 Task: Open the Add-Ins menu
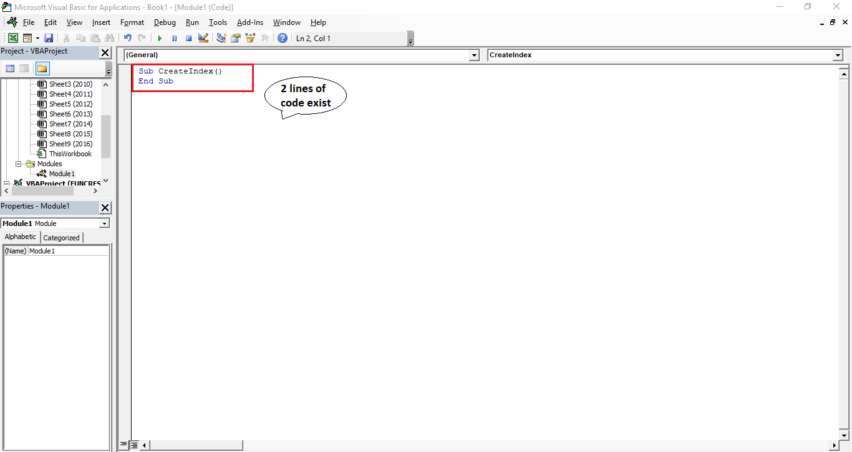pos(250,22)
